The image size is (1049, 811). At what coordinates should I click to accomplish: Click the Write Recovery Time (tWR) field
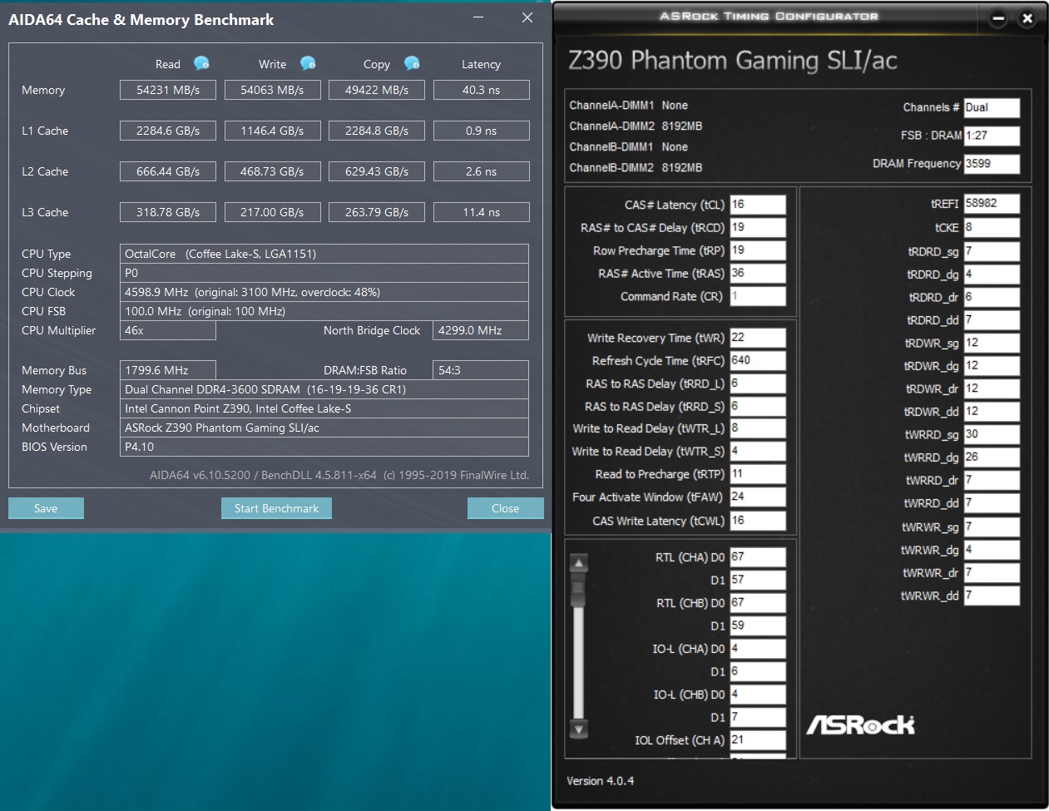pos(758,338)
